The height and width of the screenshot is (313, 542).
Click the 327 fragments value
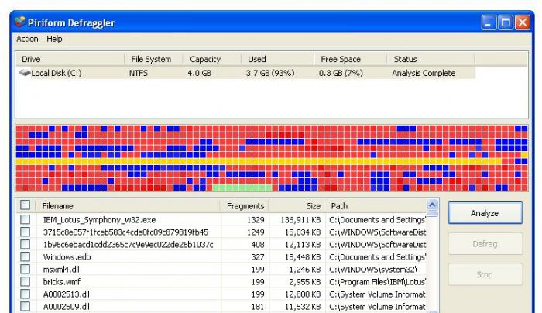[258, 257]
